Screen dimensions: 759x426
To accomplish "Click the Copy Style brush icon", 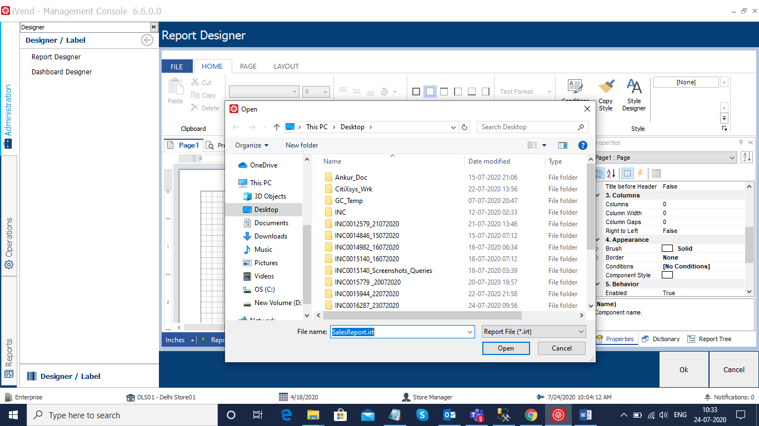I will click(x=606, y=87).
